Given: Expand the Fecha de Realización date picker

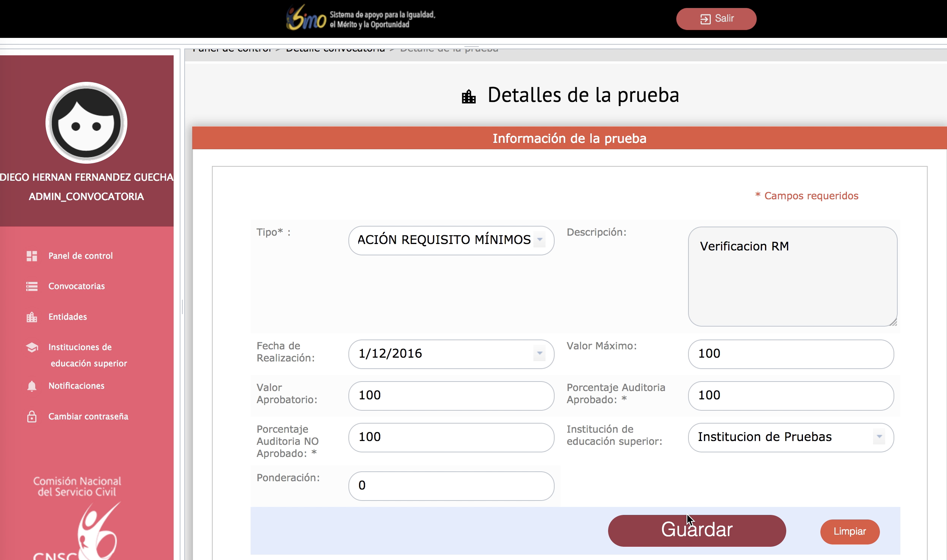Looking at the screenshot, I should (x=539, y=354).
